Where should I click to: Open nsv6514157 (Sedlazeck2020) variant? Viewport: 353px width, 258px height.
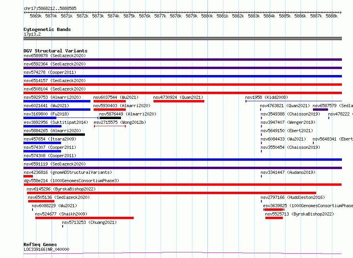point(55,81)
